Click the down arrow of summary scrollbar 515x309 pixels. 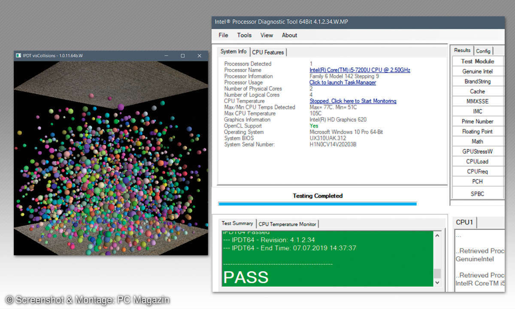coord(437,282)
